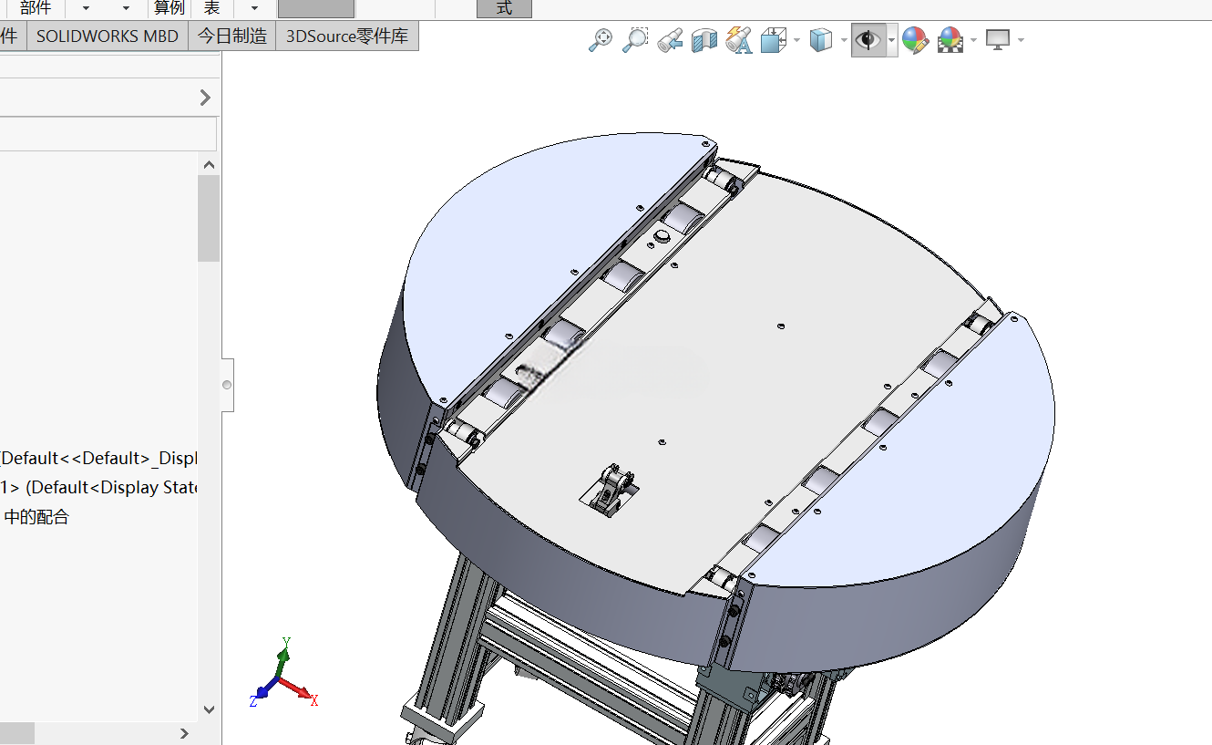The height and width of the screenshot is (745, 1212).
Task: Select the Zoom to Area magnifier tool
Action: tap(635, 40)
